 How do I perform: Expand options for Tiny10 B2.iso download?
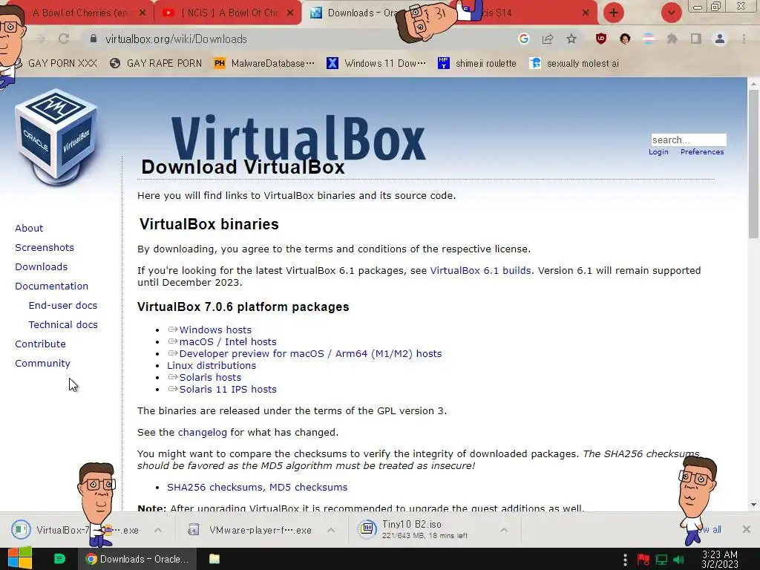(x=504, y=530)
